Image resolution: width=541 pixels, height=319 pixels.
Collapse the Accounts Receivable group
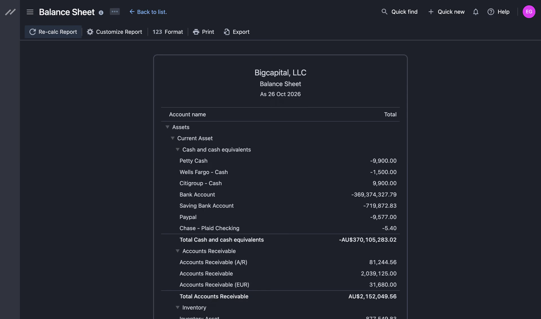pos(178,251)
